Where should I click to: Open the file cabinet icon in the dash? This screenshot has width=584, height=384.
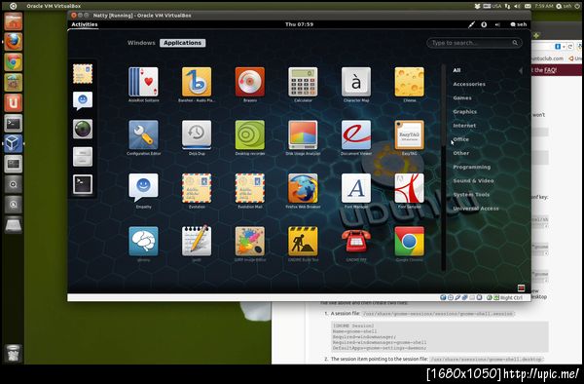point(83,156)
